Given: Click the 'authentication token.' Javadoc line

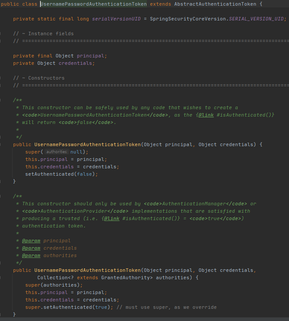Looking at the screenshot, I should [54, 226].
